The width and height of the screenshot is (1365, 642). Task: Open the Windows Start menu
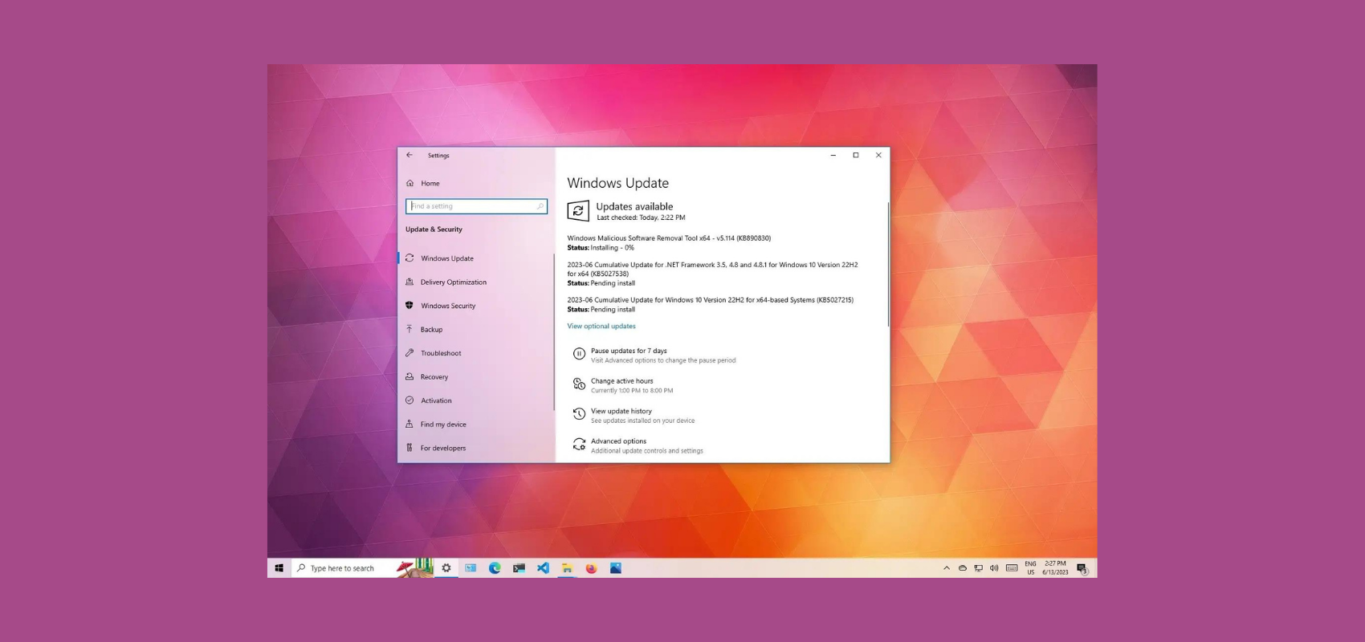tap(279, 568)
